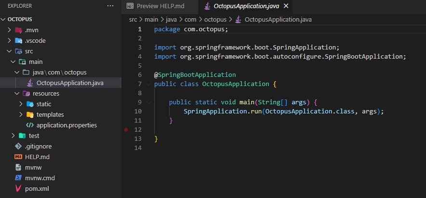Screen dimensions: 426x198
Task: Select the OctopusApplication.java editor tab
Action: [x=246, y=6]
